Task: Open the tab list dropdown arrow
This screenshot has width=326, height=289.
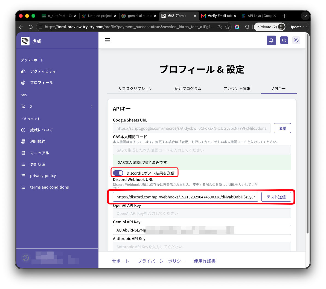Action: click(x=305, y=16)
